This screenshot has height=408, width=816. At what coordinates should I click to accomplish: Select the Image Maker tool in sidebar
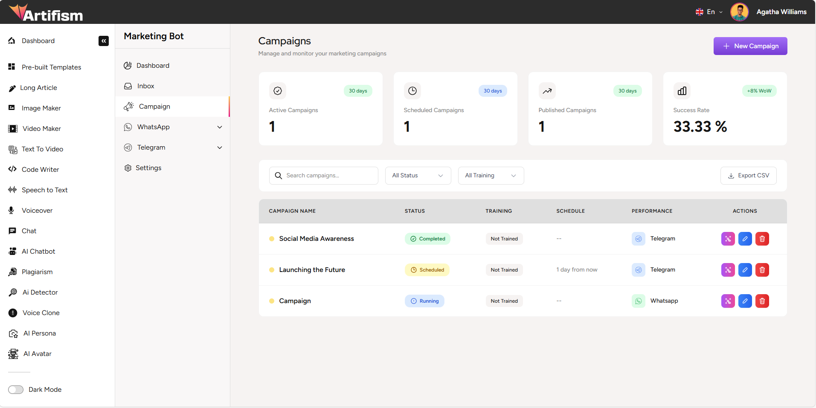coord(40,108)
